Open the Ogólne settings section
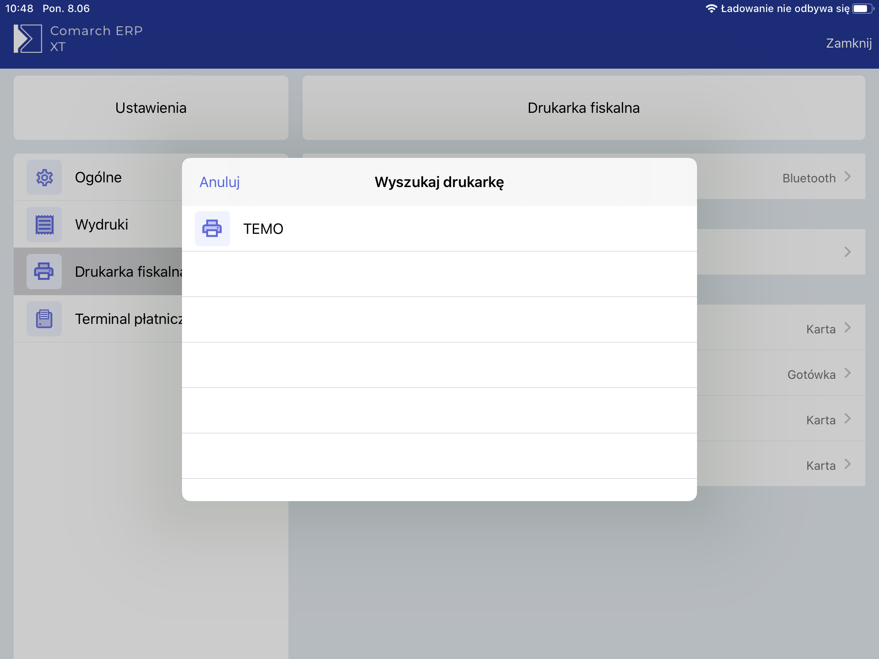Screen dimensions: 879x659 point(98,177)
